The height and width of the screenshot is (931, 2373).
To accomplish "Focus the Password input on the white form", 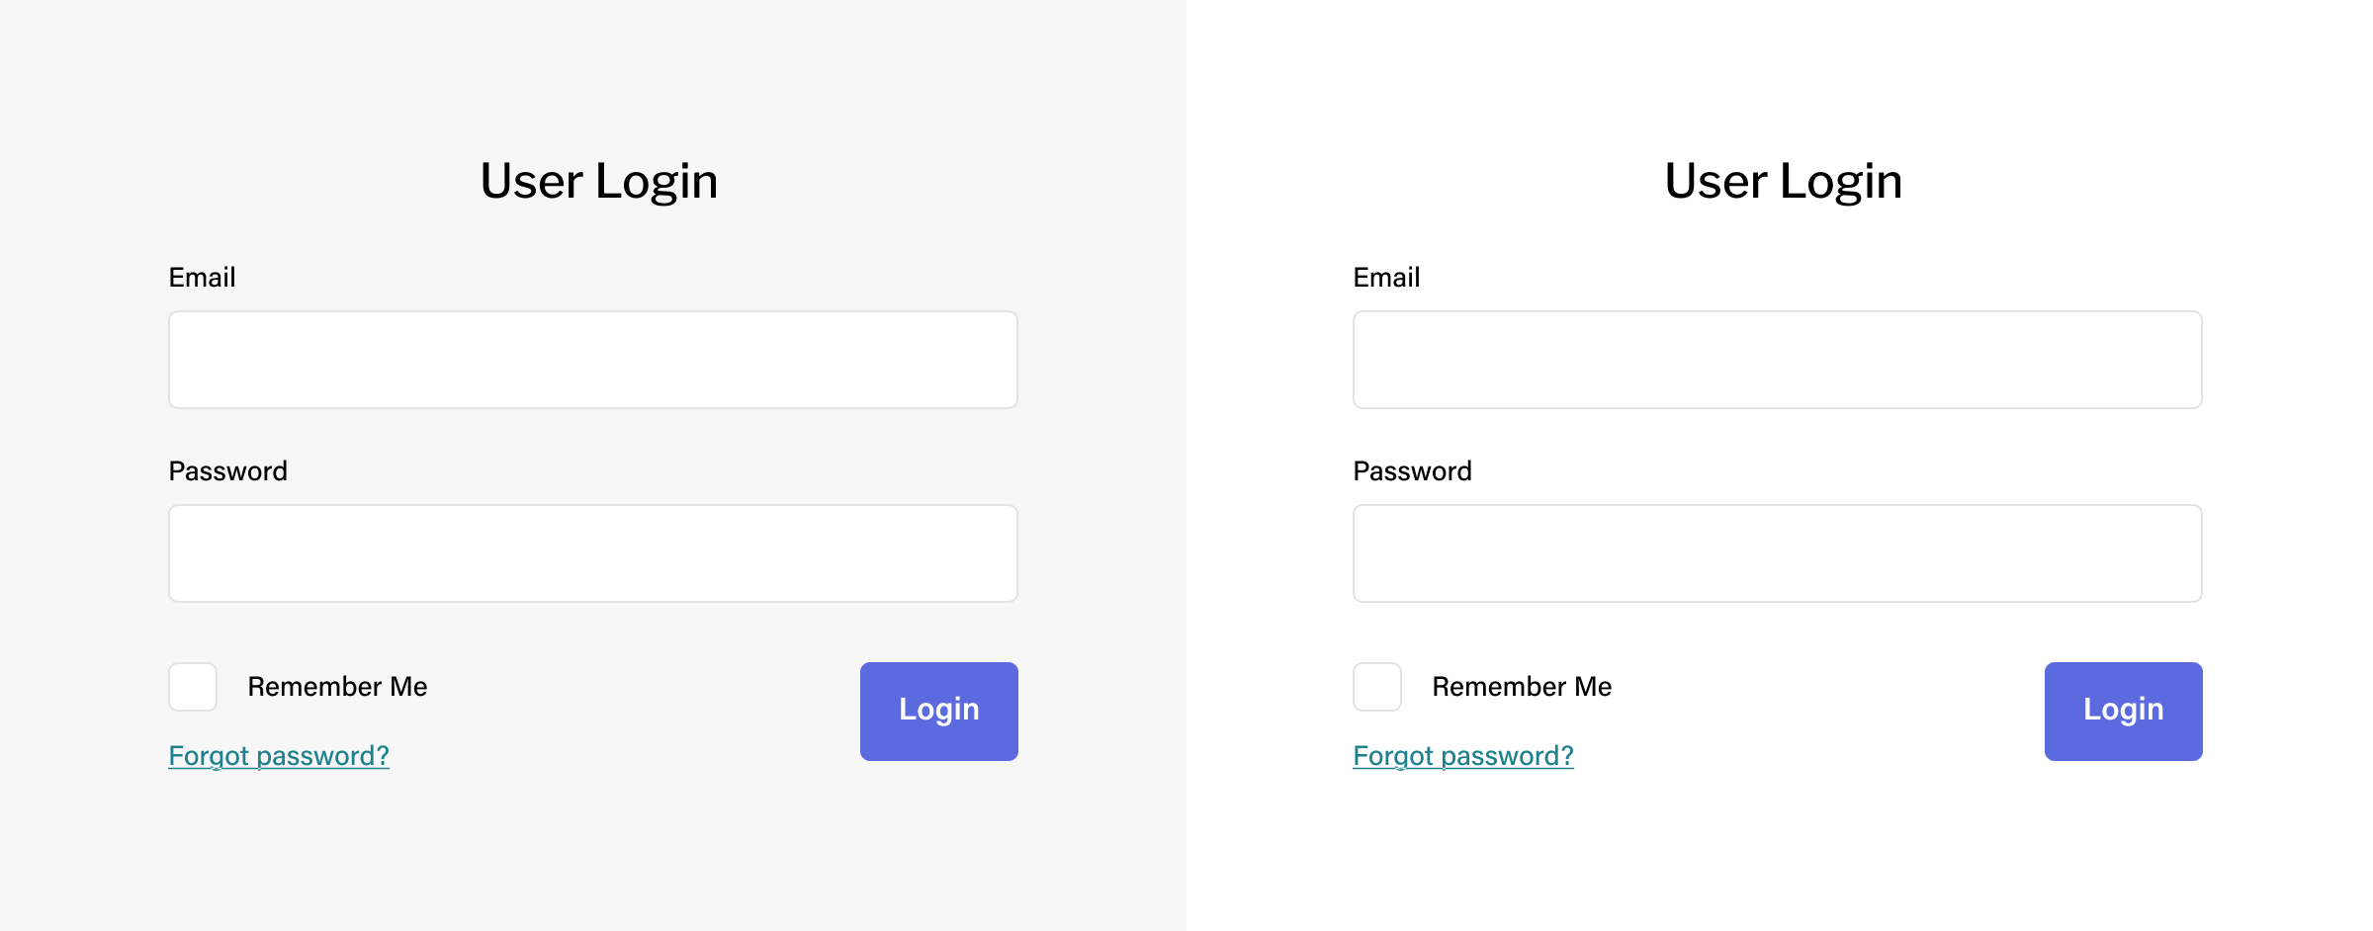I will click(1777, 553).
